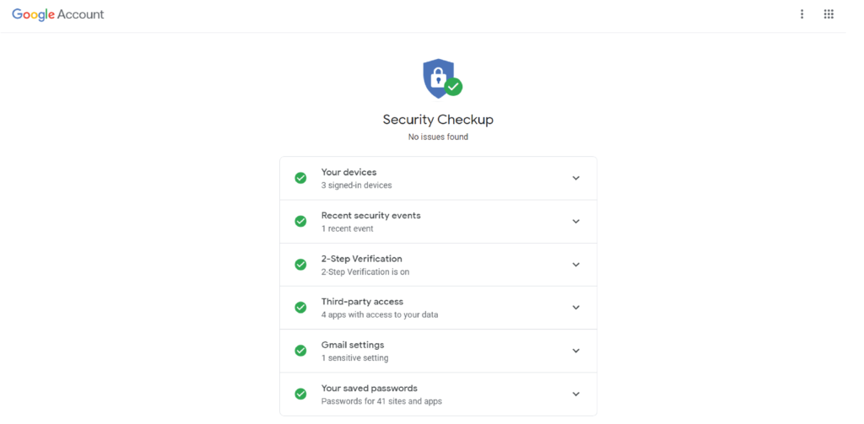Click the Google Account logo
The width and height of the screenshot is (864, 424).
[x=58, y=14]
